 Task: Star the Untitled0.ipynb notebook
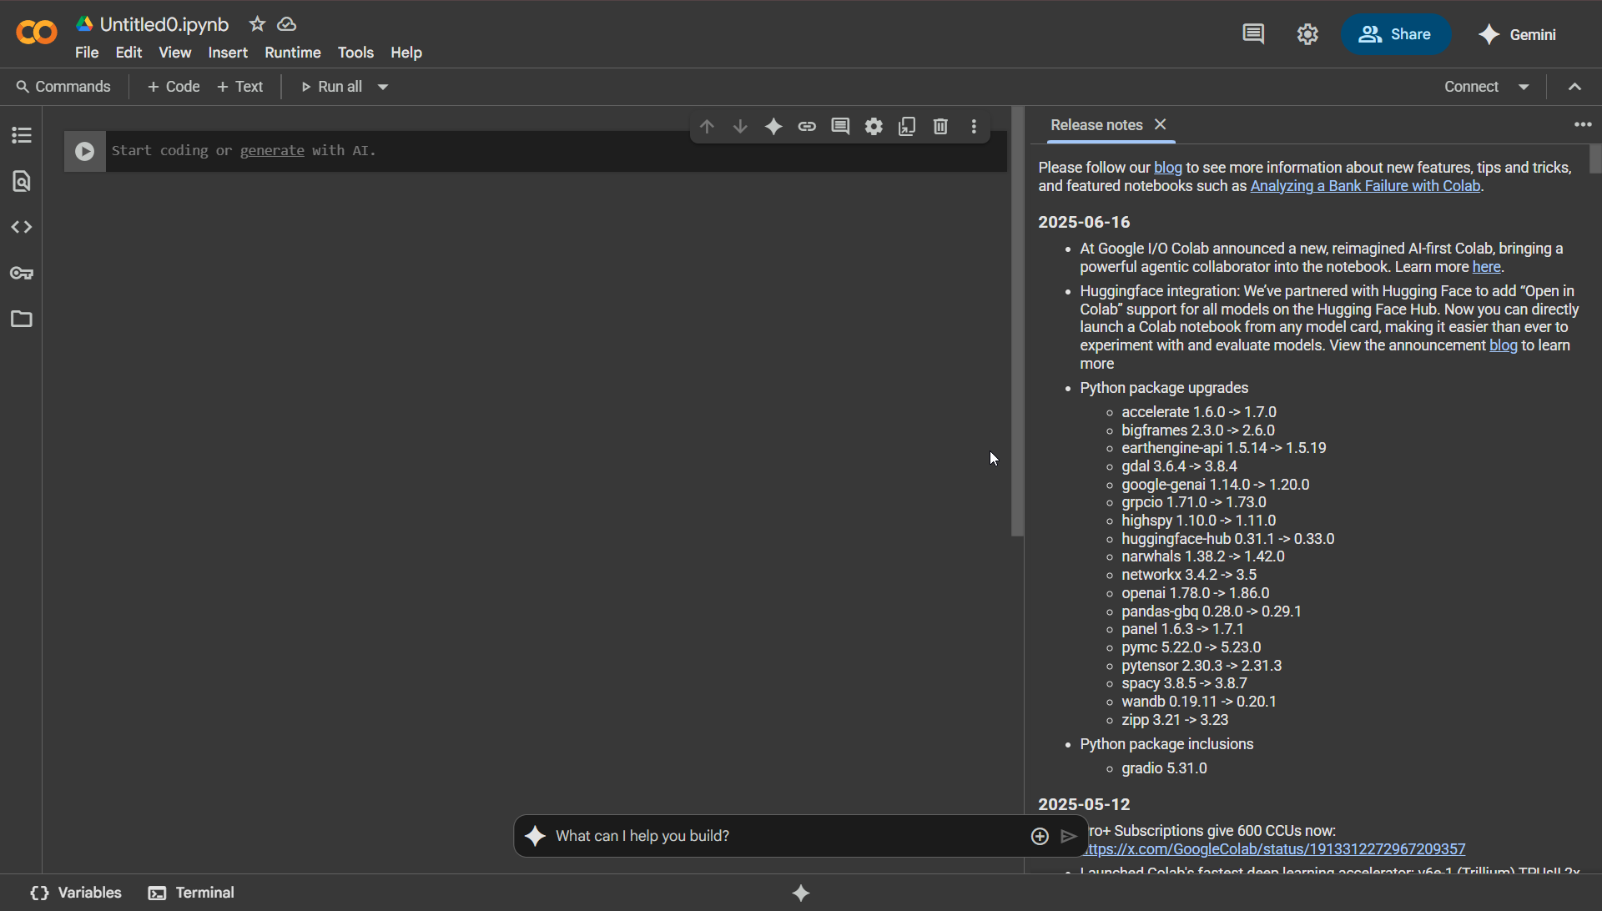click(257, 24)
